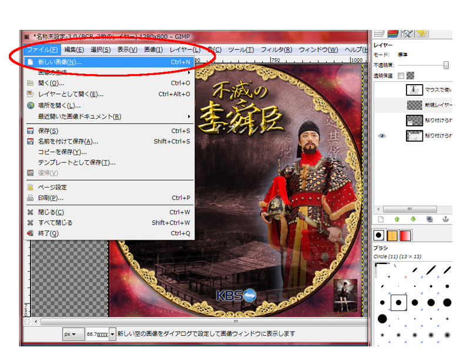Click the X icon beside すべて閉じる
470x364 pixels.
coord(31,223)
